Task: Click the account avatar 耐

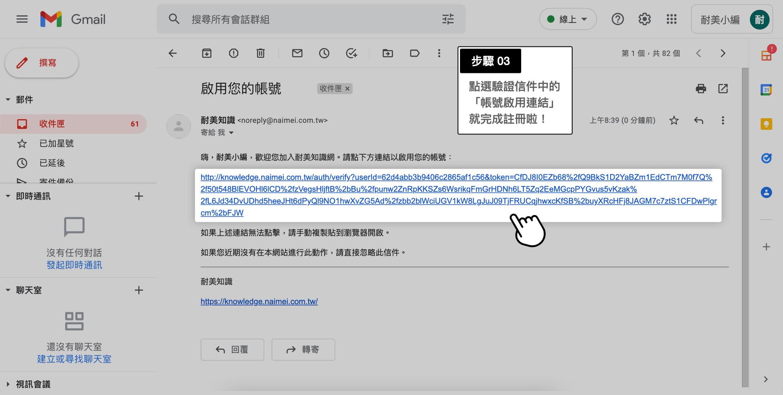Action: (x=759, y=20)
